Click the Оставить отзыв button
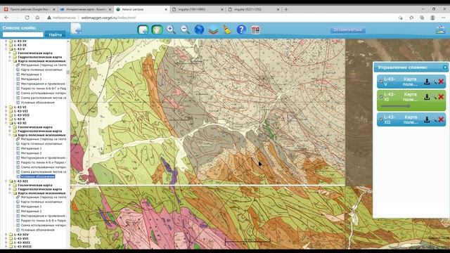 pos(347,30)
